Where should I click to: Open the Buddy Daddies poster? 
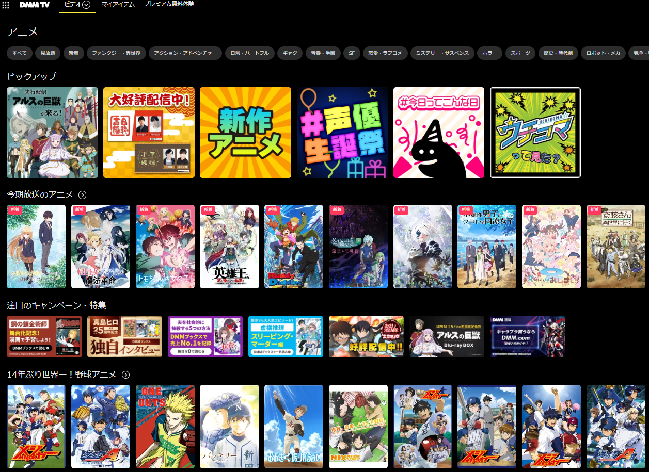tap(294, 247)
